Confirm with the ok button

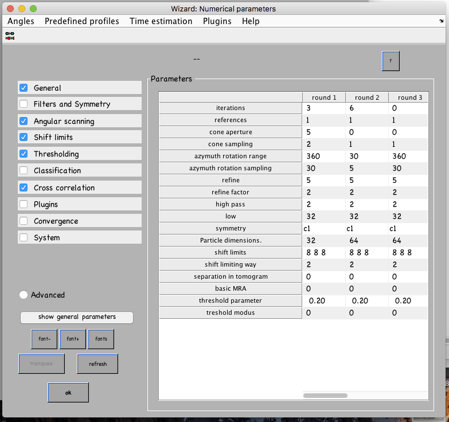coord(68,393)
